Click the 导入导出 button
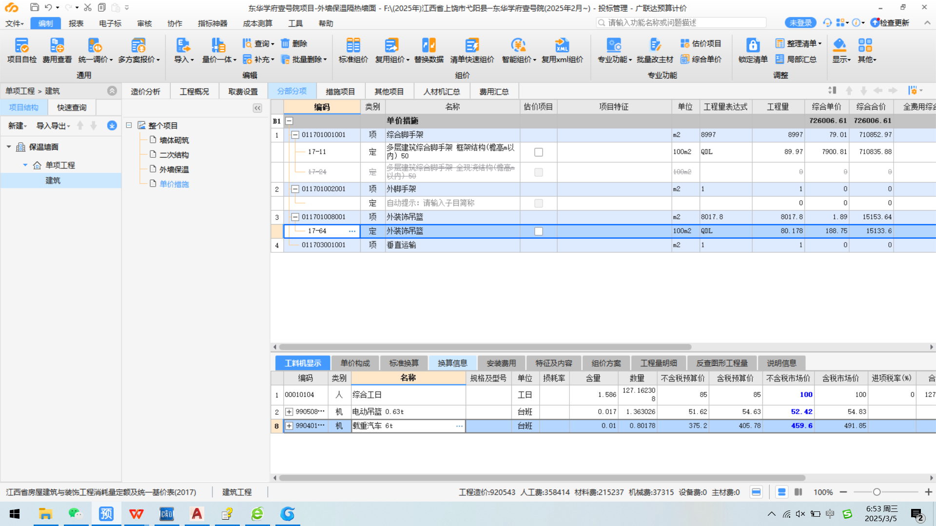936x526 pixels. (x=53, y=126)
